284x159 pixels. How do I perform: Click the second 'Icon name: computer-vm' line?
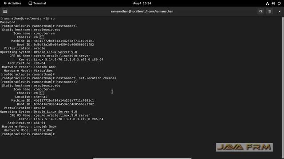click(34, 89)
